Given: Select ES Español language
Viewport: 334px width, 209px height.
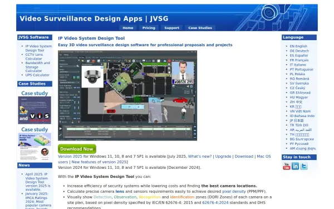Looking at the screenshot, I should (298, 55).
